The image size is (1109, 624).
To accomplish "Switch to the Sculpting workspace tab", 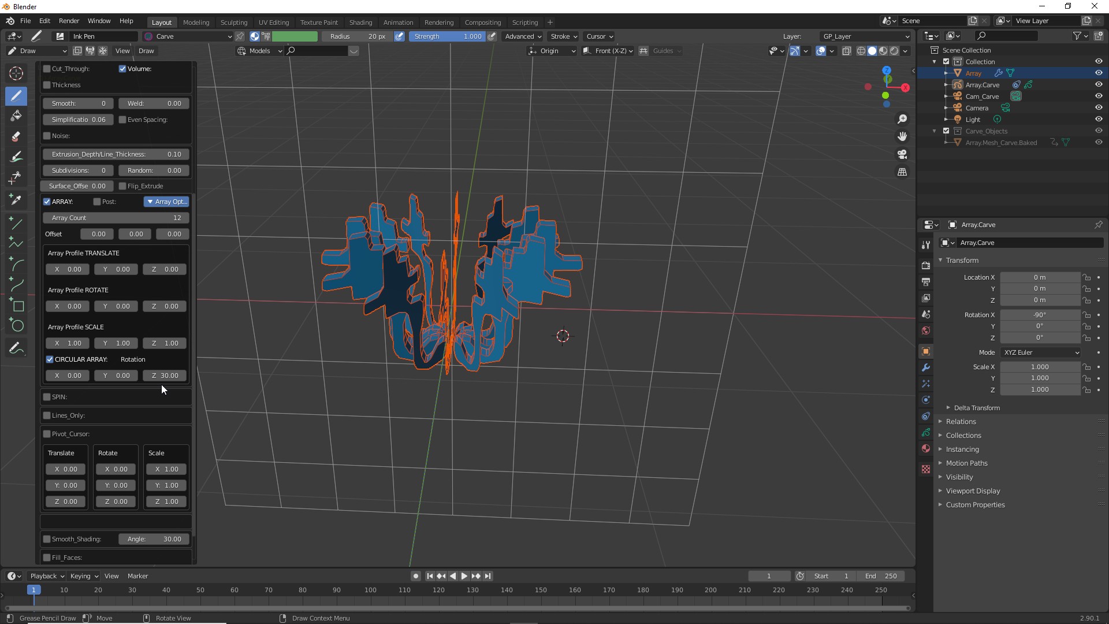I will (233, 22).
